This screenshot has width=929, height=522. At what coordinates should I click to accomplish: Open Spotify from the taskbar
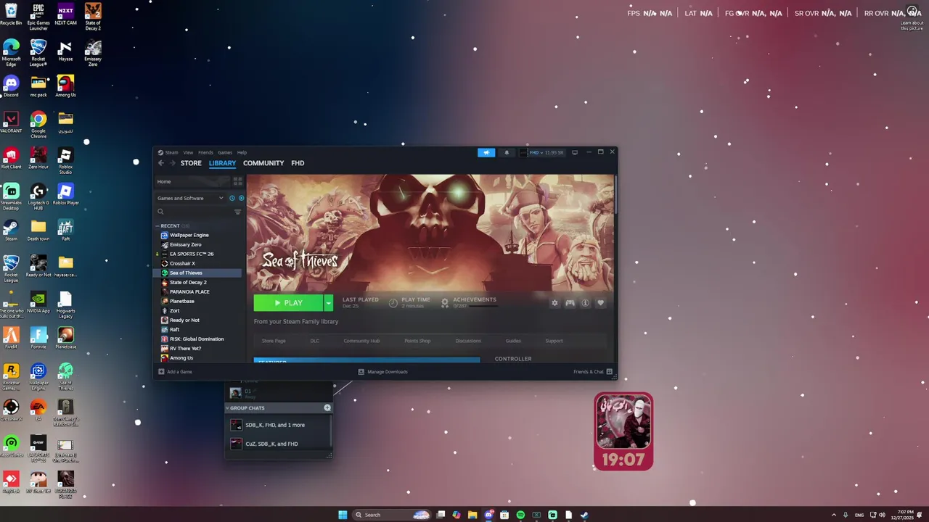click(x=520, y=515)
